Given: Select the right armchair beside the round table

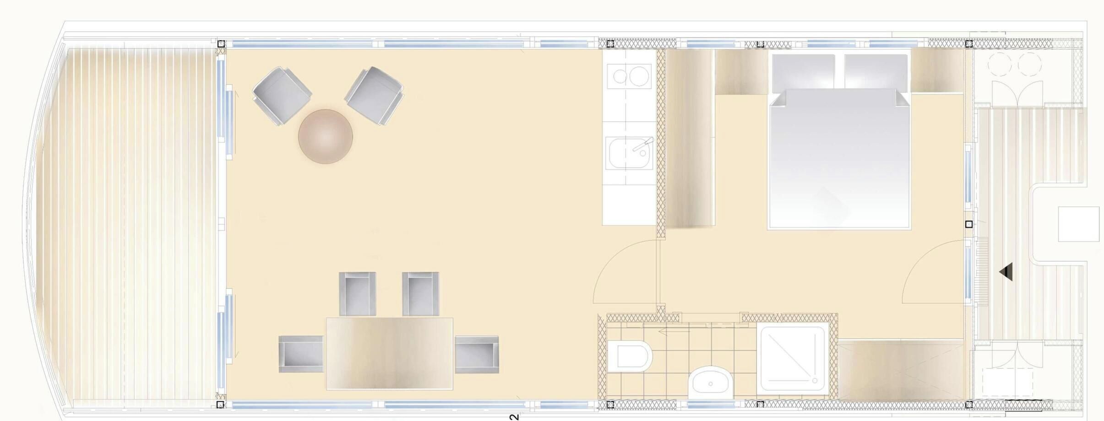Looking at the screenshot, I should [x=375, y=96].
